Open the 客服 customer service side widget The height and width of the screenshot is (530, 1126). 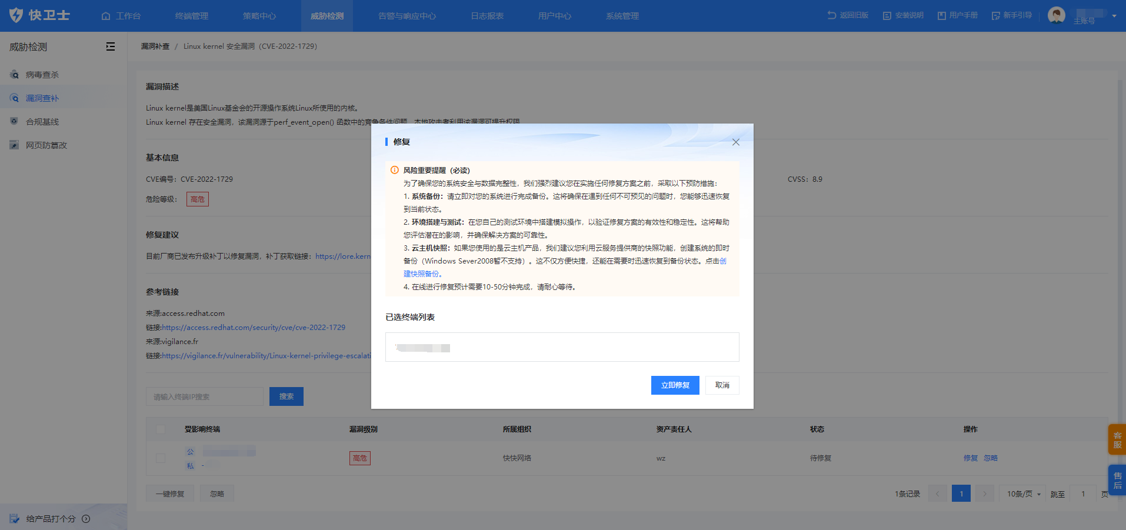[x=1117, y=439]
